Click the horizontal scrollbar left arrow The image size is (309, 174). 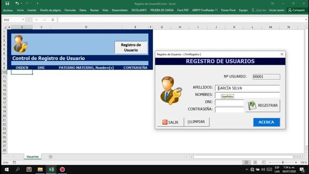tap(191, 157)
